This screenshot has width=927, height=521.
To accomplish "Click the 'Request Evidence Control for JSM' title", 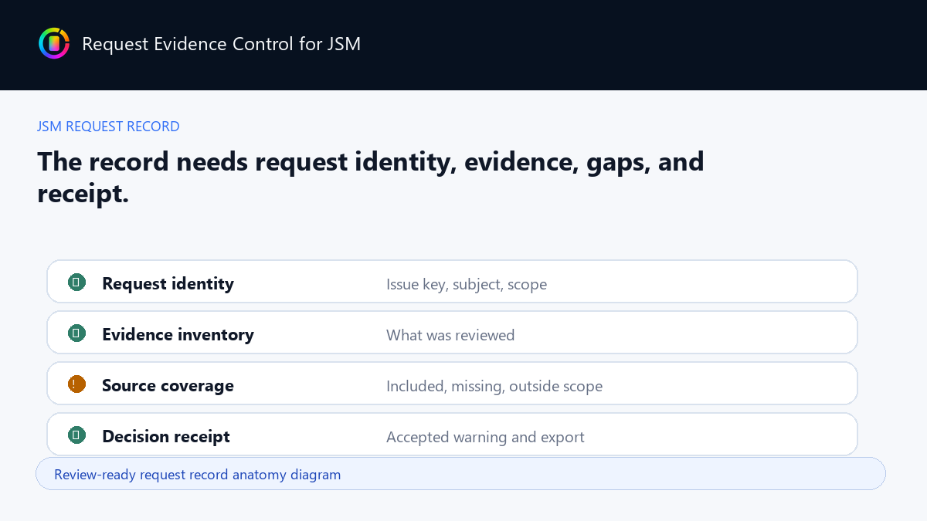I will pyautogui.click(x=221, y=43).
